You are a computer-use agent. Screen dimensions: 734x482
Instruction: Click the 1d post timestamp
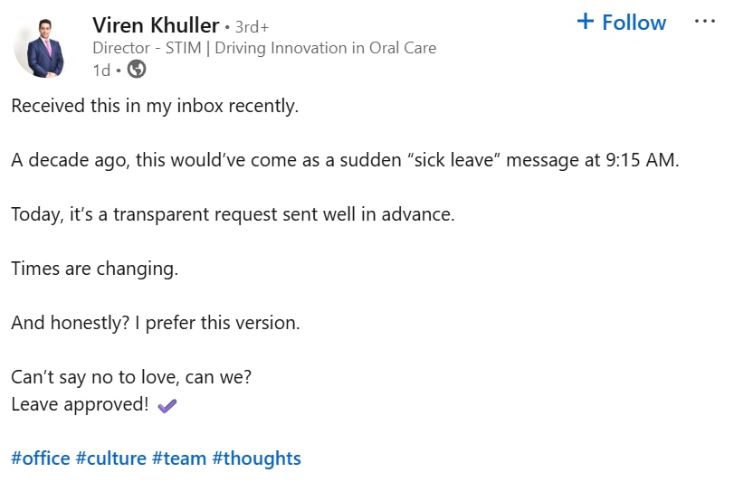pyautogui.click(x=101, y=70)
